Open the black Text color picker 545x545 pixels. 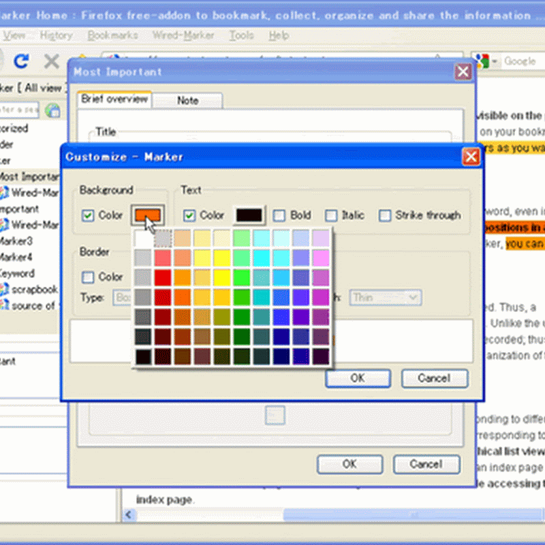click(249, 215)
